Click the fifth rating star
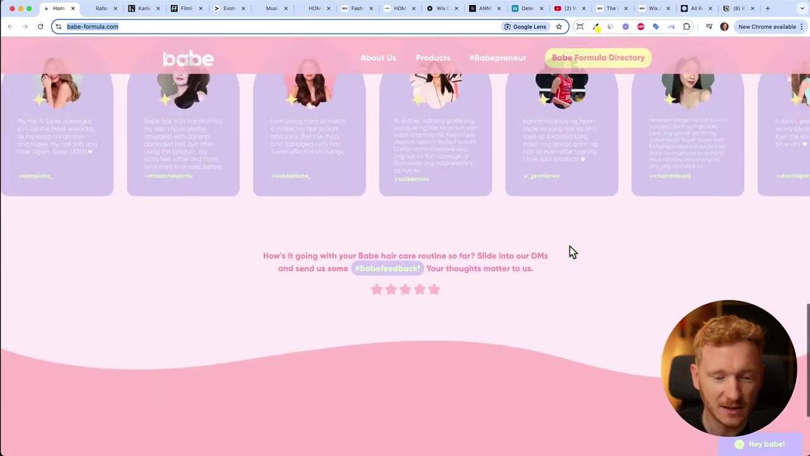 tap(433, 289)
